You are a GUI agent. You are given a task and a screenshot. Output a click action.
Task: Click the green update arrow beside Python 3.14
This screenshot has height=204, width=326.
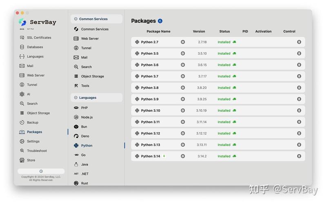tap(164, 156)
